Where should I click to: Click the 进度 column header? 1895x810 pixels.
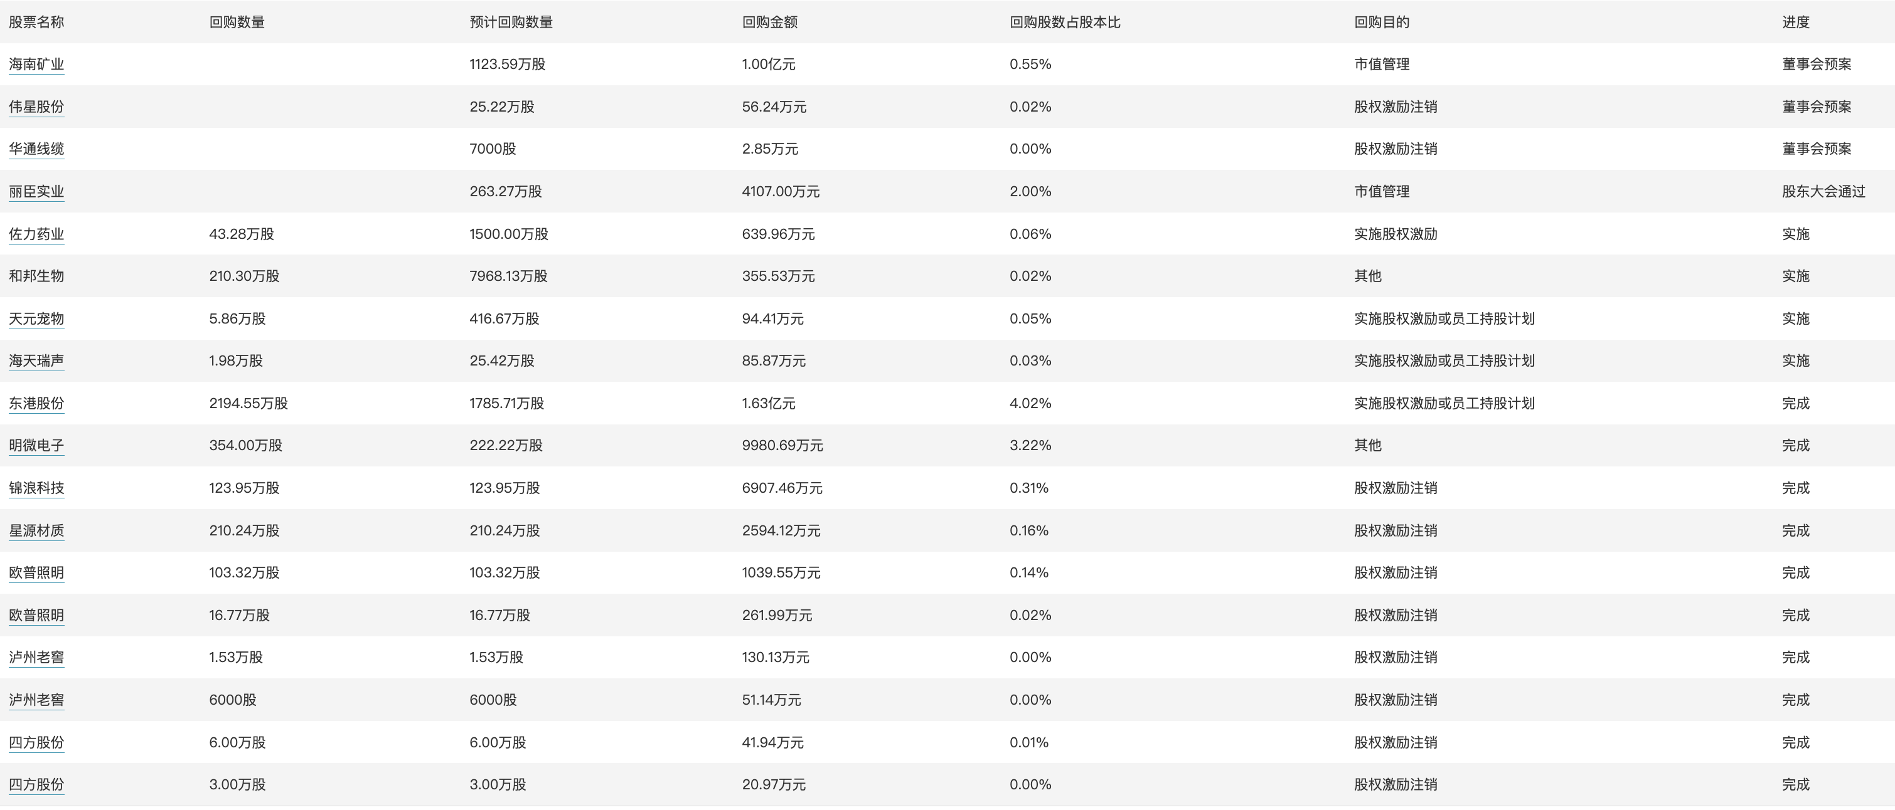[x=1795, y=22]
